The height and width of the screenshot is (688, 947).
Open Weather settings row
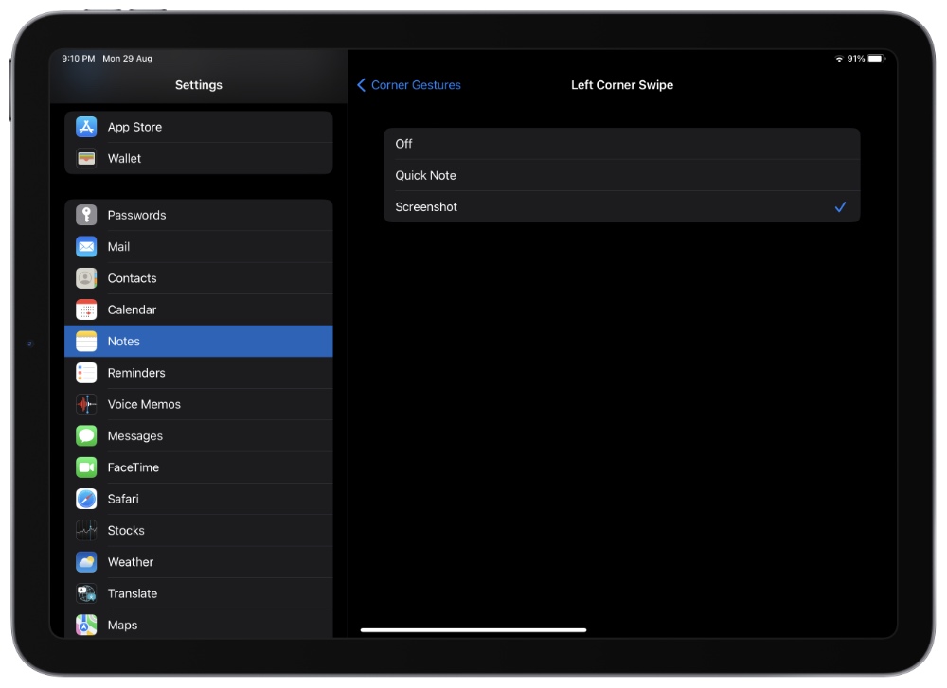199,562
